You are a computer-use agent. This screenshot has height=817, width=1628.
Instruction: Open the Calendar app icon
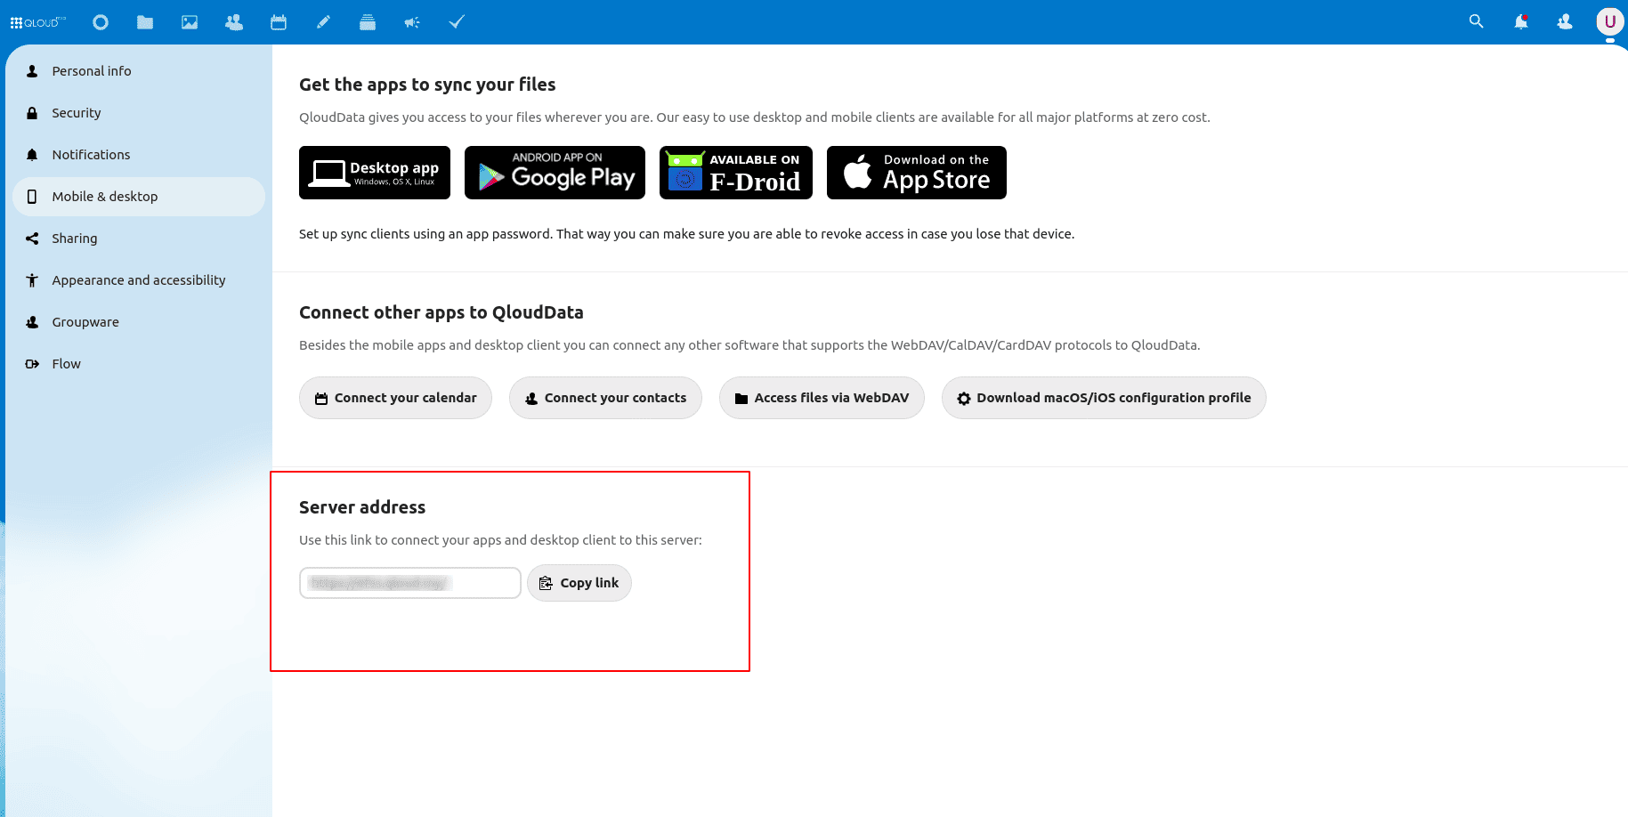(279, 22)
